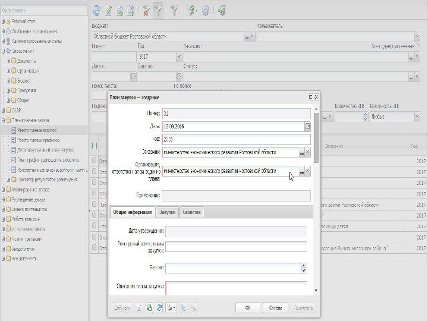The width and height of the screenshot is (428, 321).
Task: Select the Общая информация tab
Action: 133,212
